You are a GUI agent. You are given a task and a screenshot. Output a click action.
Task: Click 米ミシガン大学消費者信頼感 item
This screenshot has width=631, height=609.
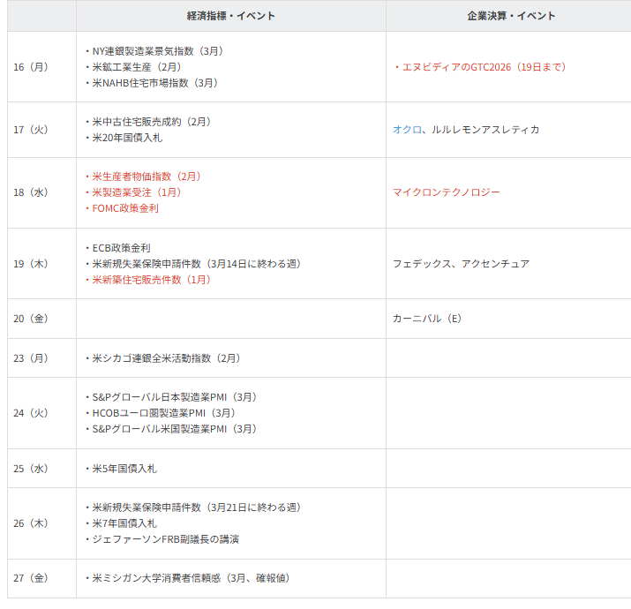point(191,578)
